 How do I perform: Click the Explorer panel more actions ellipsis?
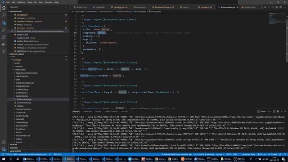coord(66,7)
